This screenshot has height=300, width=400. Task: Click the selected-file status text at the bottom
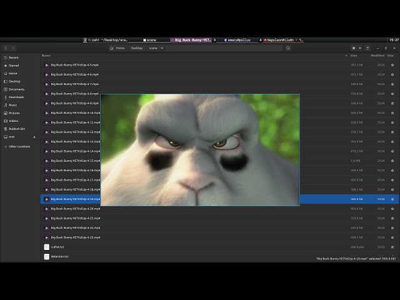click(356, 259)
